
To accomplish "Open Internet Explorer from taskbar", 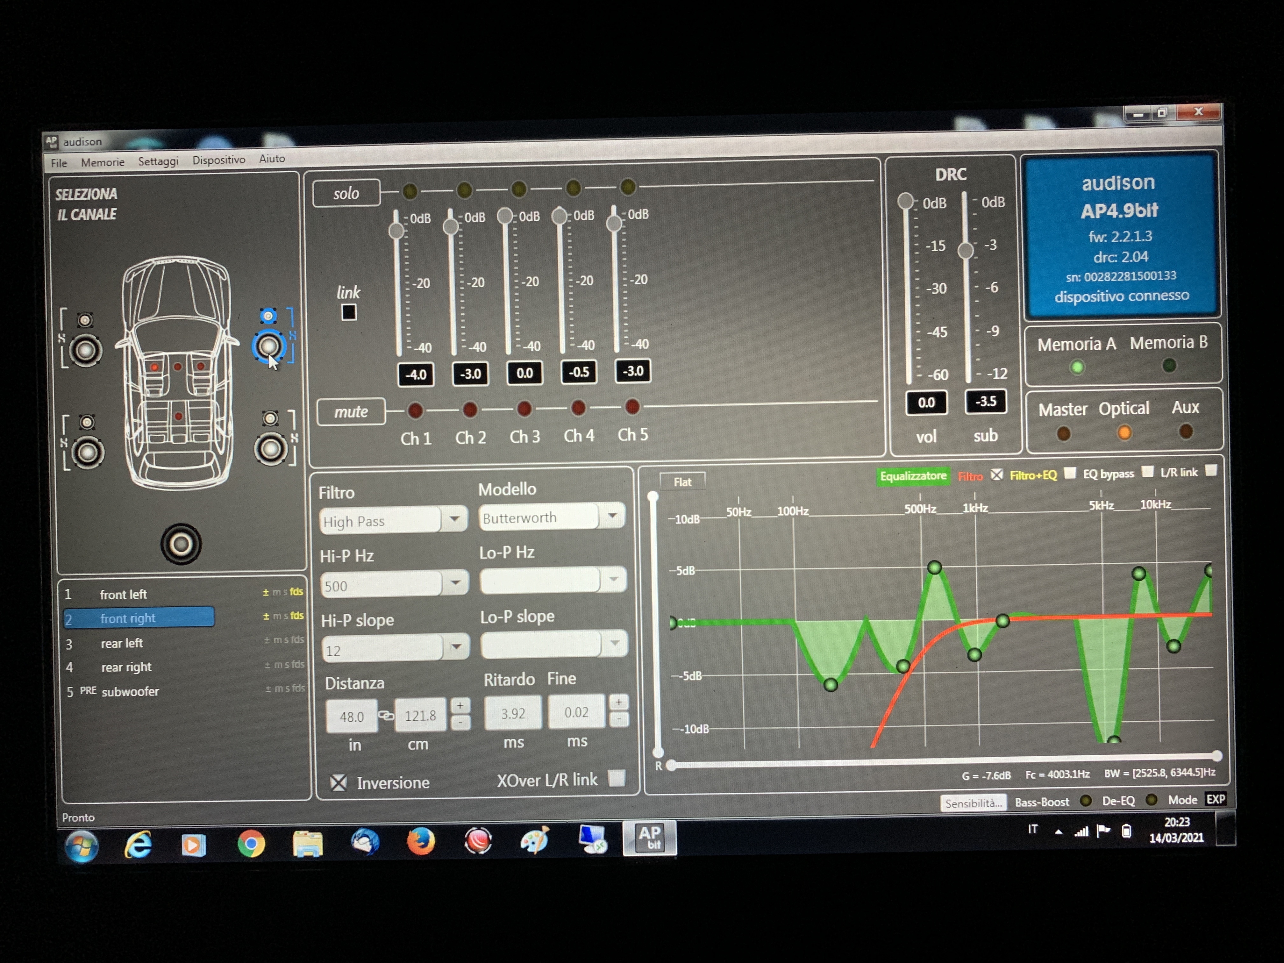I will [138, 845].
